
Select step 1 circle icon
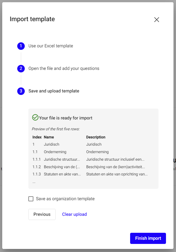[x=21, y=46]
